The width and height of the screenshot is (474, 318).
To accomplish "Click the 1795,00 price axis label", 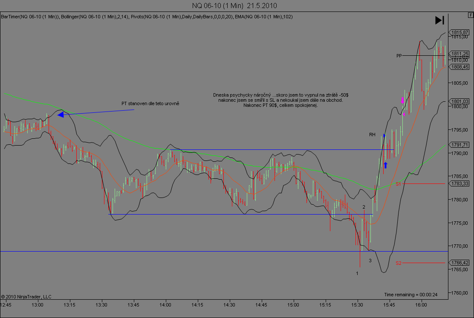I will coord(460,130).
